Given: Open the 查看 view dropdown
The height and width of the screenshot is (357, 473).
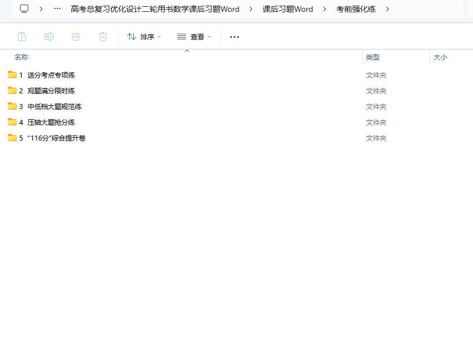Looking at the screenshot, I should [194, 37].
